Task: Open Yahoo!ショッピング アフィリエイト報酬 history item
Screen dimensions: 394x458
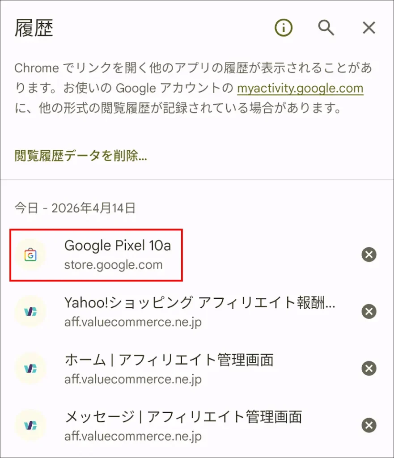Action: 199,303
